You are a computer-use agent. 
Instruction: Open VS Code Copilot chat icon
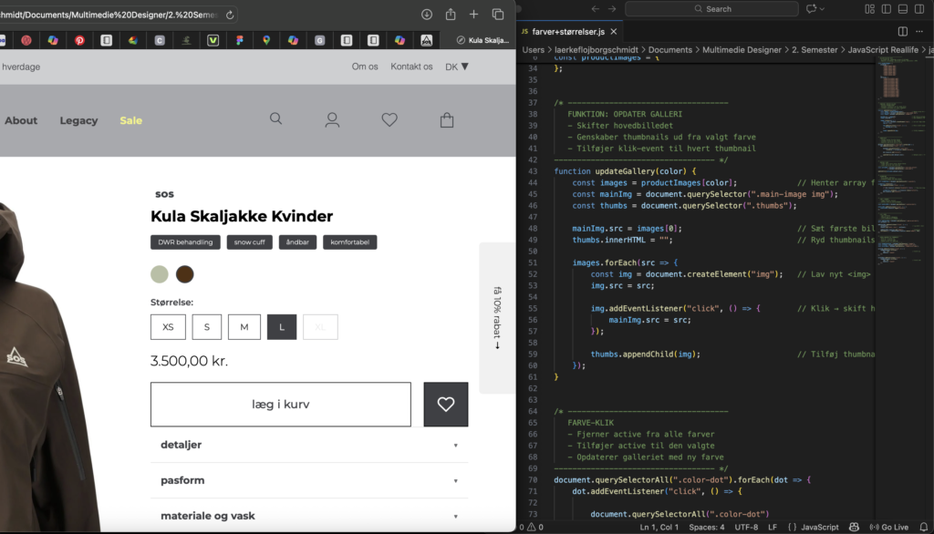pyautogui.click(x=811, y=9)
